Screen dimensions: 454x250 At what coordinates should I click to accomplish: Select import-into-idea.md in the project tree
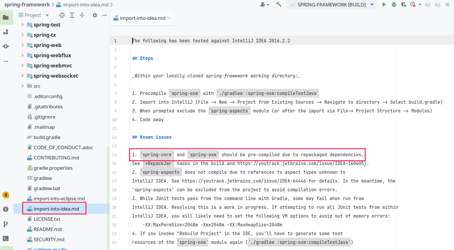coord(56,209)
